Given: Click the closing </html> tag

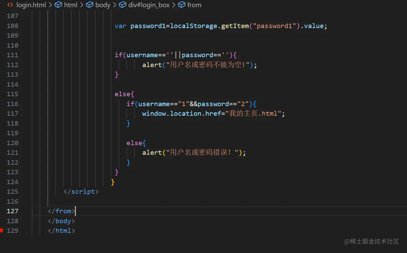Looking at the screenshot, I should [x=61, y=231].
